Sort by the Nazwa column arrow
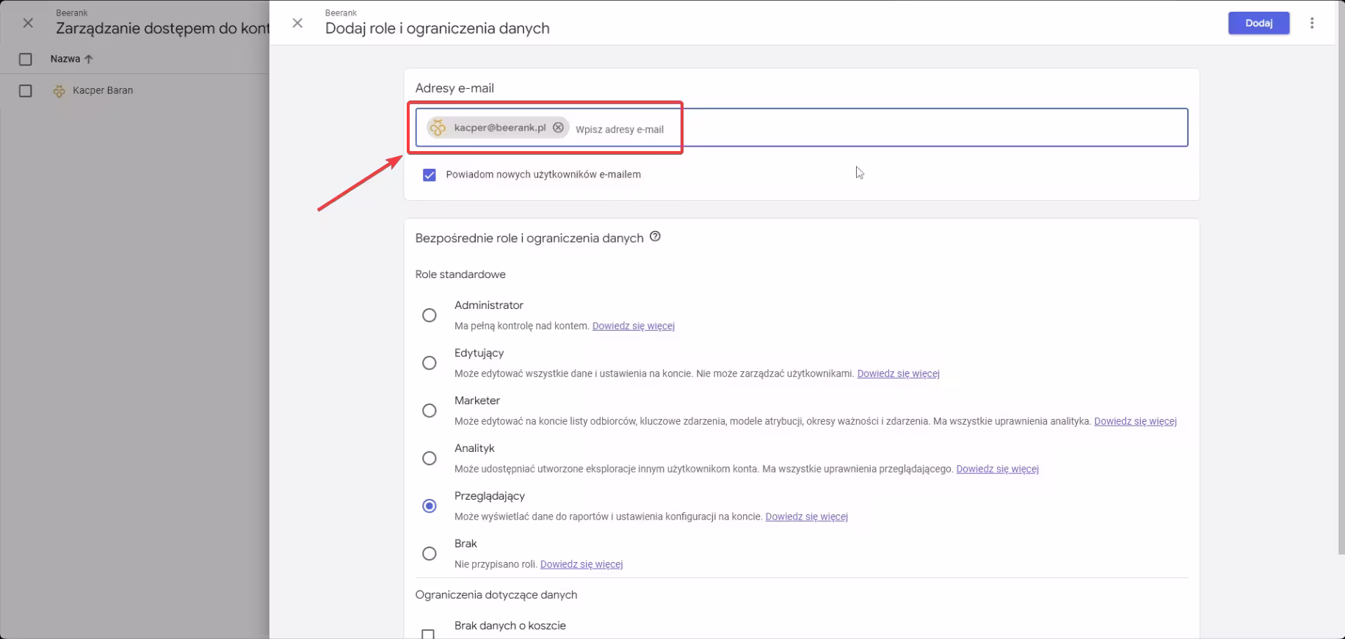 pos(89,59)
